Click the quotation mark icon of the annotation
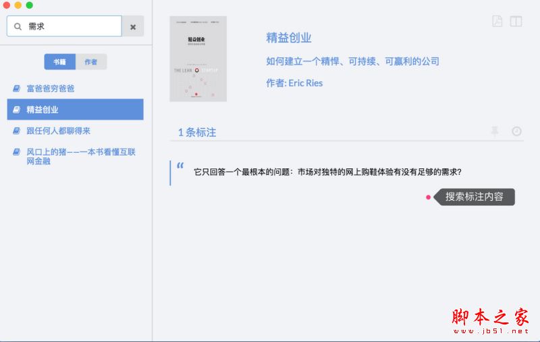Screen dimensions: 540x342 [180, 166]
